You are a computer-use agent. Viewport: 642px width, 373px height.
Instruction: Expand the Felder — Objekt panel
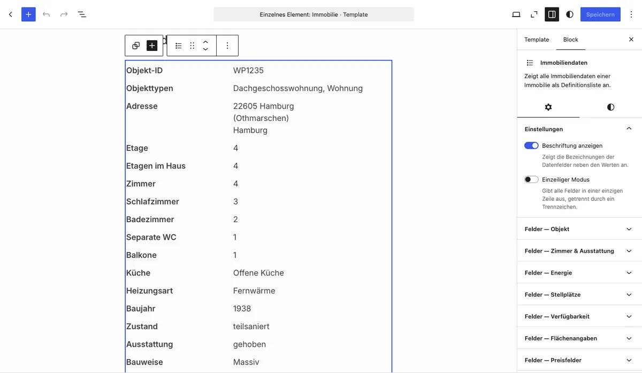tap(579, 229)
